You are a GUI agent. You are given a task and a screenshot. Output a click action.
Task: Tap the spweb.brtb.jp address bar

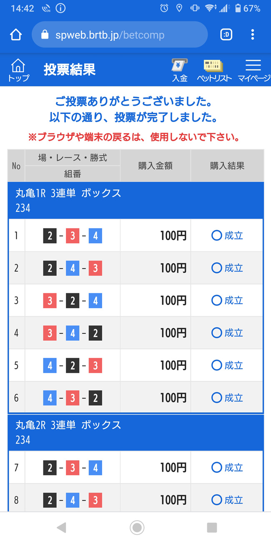coord(110,35)
